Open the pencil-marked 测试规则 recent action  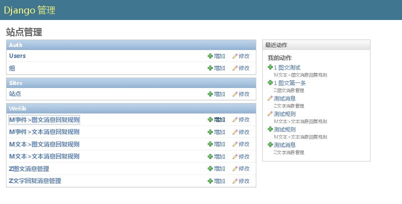coord(284,114)
